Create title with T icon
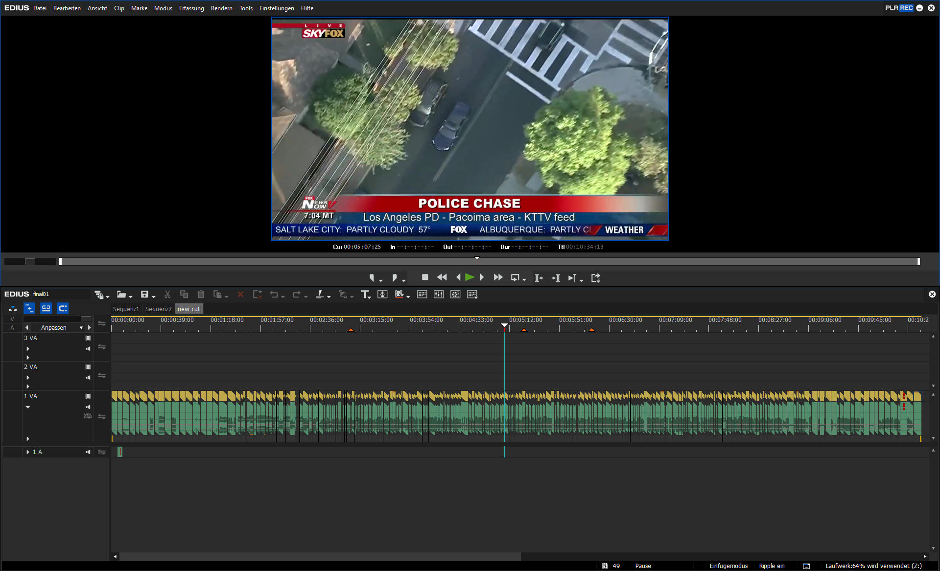 (x=365, y=294)
